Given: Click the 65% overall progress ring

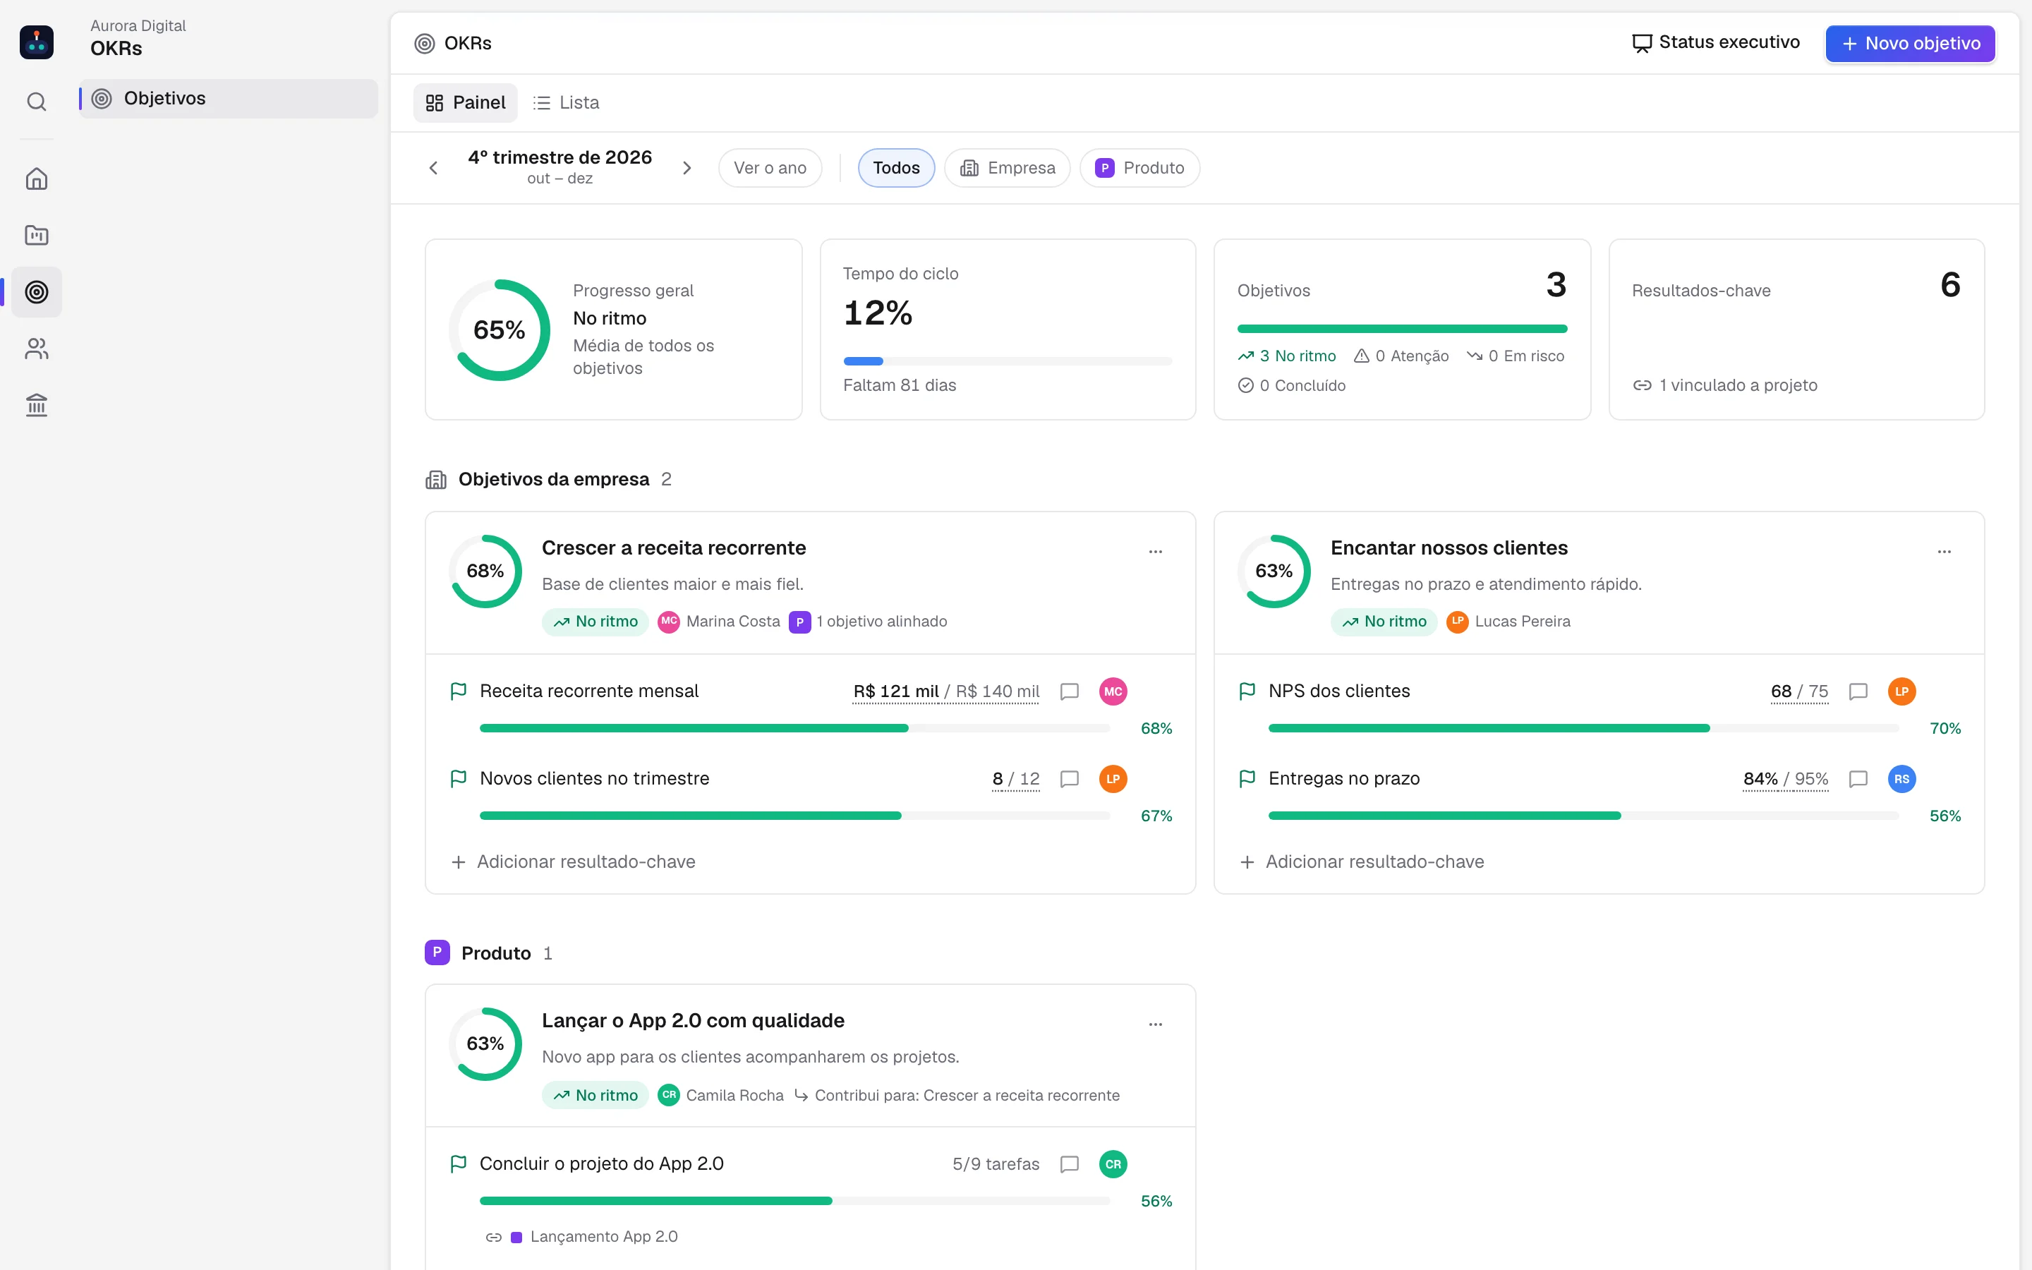Looking at the screenshot, I should point(500,330).
